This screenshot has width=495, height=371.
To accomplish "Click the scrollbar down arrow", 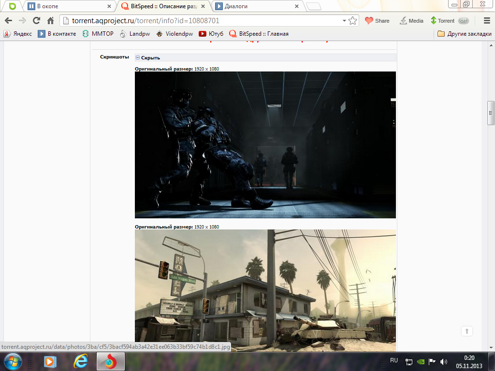I will (491, 348).
